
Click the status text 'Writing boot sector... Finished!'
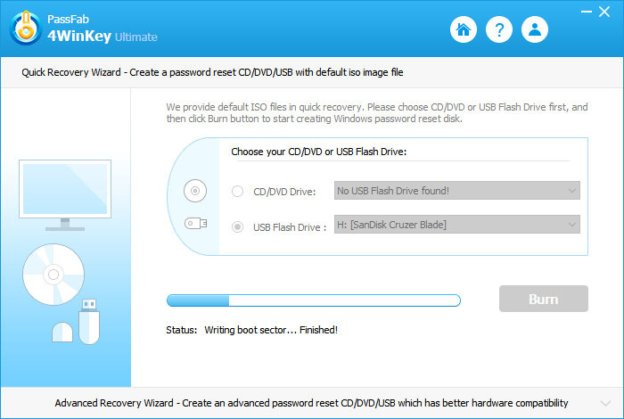pos(271,330)
